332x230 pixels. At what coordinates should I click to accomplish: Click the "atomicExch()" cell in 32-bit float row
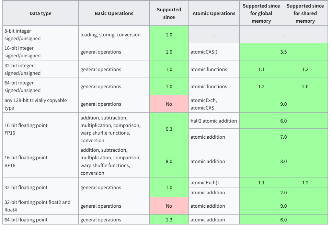214,183
